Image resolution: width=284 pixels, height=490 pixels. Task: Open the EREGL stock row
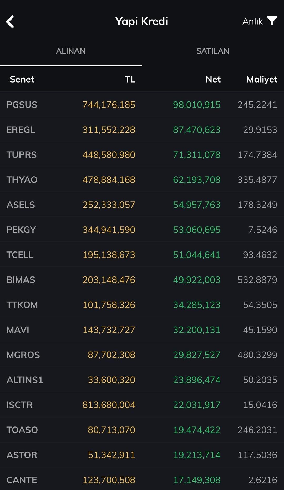click(x=142, y=130)
